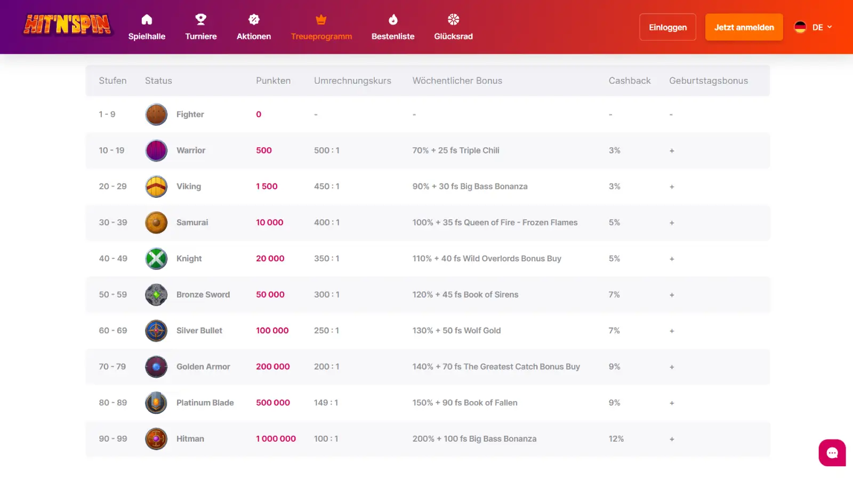Screen dimensions: 853x480
Task: Click the level range 1 - 9
Action: tap(107, 114)
